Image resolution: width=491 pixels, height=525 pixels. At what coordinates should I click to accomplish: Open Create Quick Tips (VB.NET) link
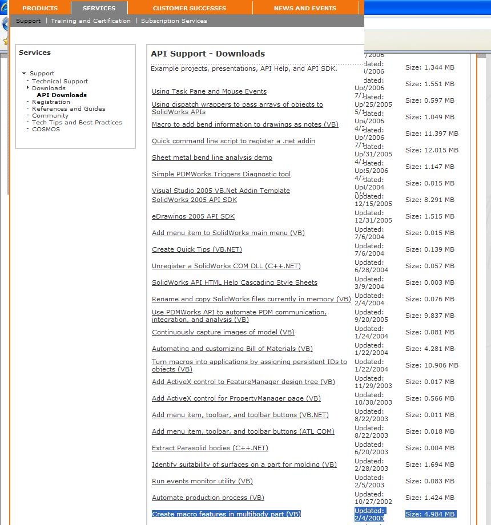coord(196,249)
